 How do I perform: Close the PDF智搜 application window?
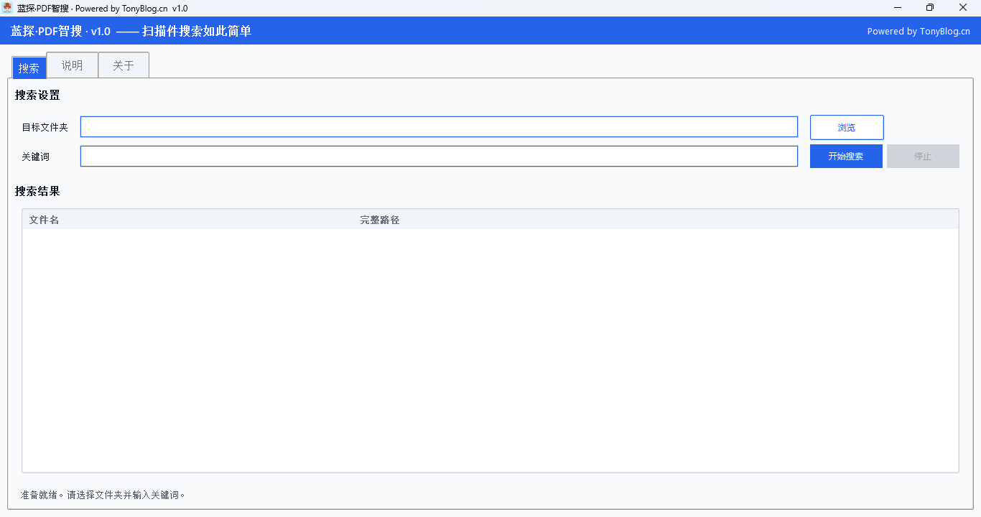[963, 8]
